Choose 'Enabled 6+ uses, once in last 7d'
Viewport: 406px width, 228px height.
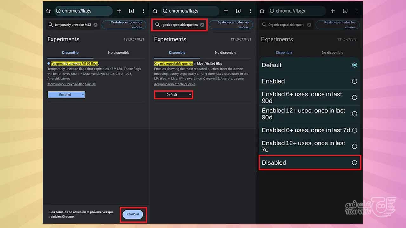coord(310,130)
